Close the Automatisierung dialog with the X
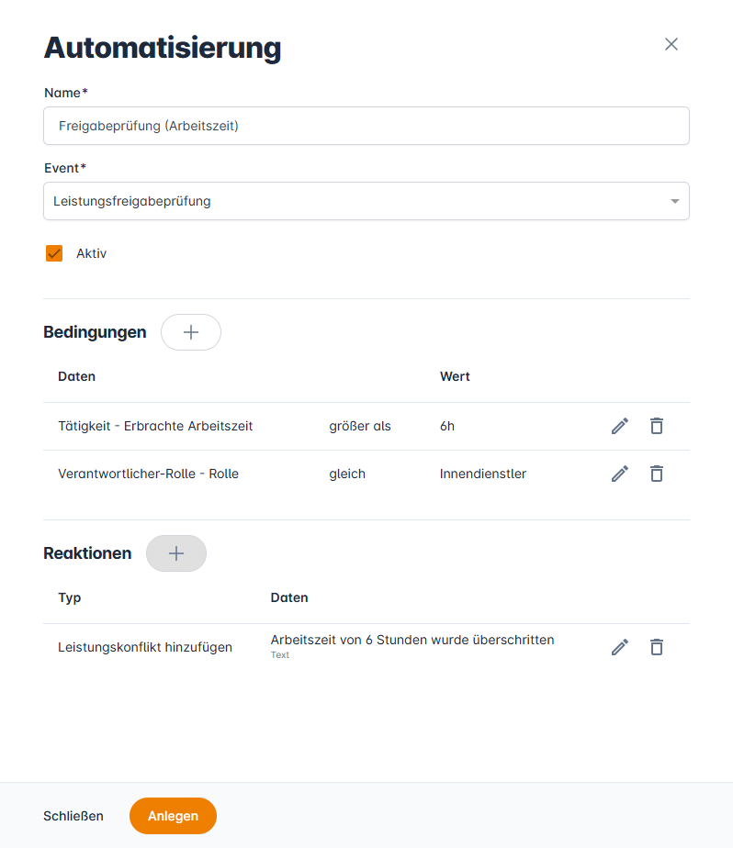This screenshot has width=733, height=848. click(671, 44)
